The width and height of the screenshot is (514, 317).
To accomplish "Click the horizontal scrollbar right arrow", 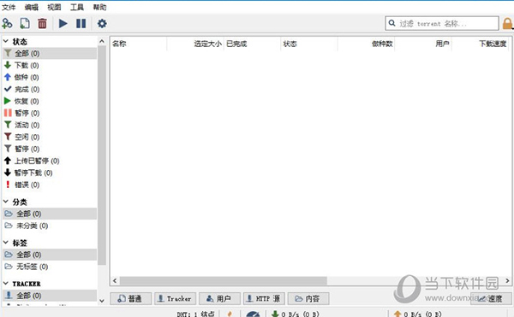I will (x=507, y=281).
